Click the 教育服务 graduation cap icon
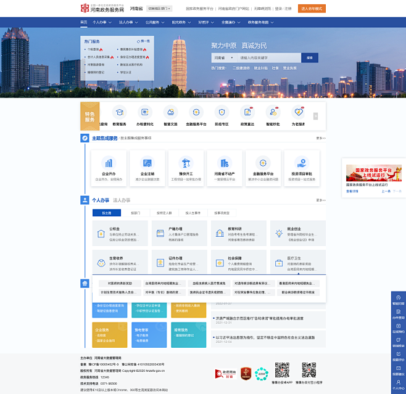Screen dimensions: 406x394 click(119, 112)
